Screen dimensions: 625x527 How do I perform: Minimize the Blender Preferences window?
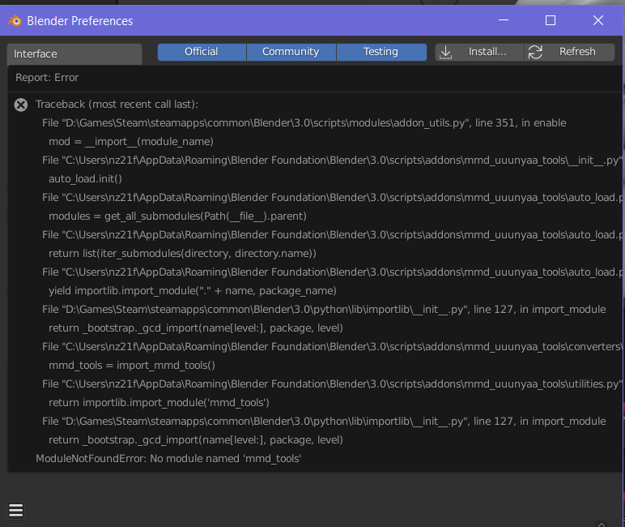(504, 20)
